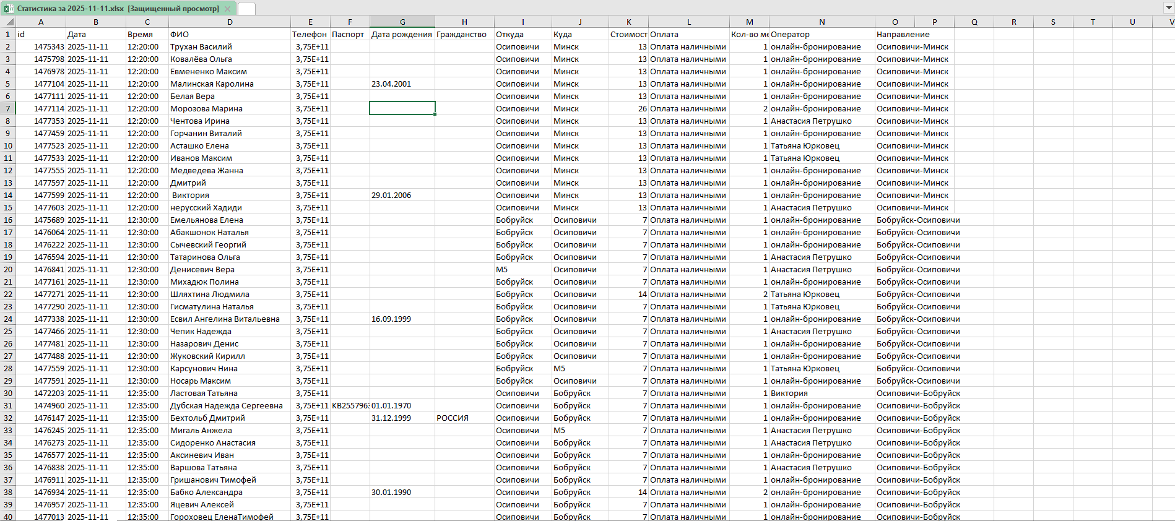The height and width of the screenshot is (521, 1175).
Task: Click passport cell starting with KB255796
Action: (350, 405)
